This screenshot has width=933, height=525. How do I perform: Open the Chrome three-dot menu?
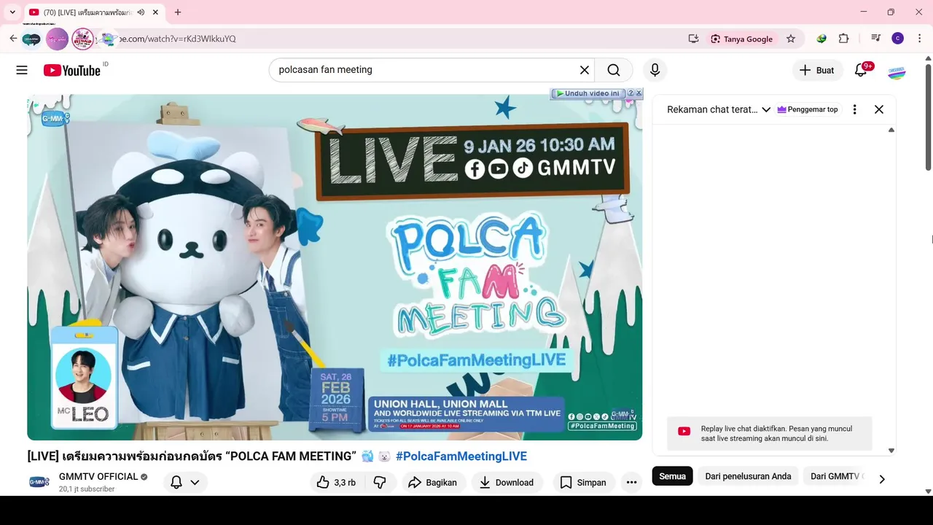tap(920, 39)
